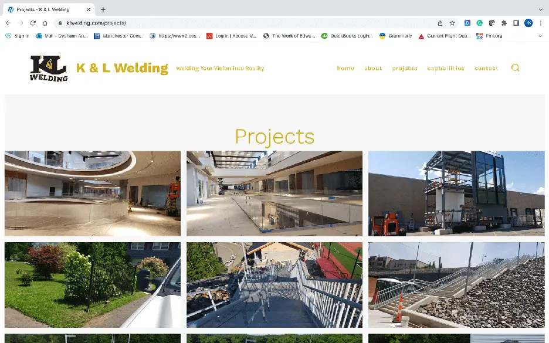Image resolution: width=549 pixels, height=343 pixels.
Task: Reload the page with the refresh icon
Action: point(33,23)
